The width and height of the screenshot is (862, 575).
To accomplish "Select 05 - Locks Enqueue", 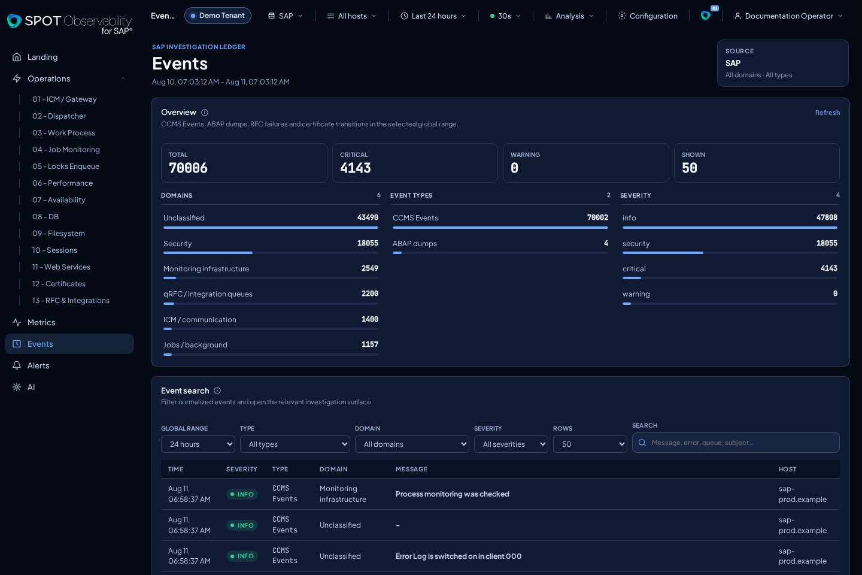I will [66, 167].
